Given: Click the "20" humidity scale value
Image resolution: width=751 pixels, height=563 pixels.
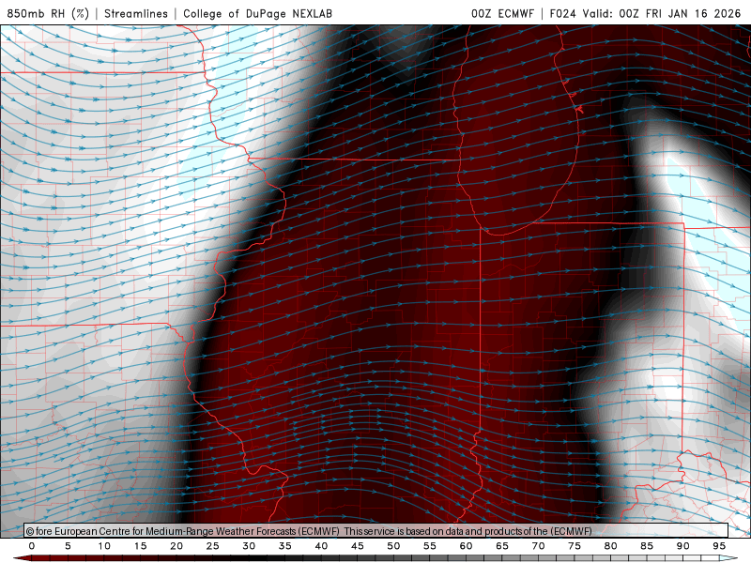Looking at the screenshot, I should click(176, 546).
